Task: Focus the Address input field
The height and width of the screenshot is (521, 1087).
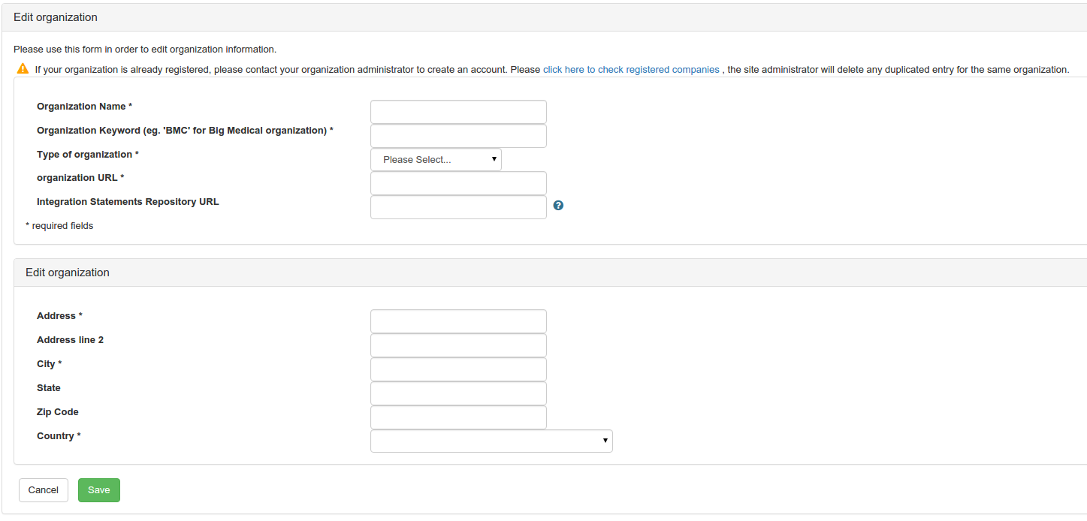Action: pyautogui.click(x=458, y=321)
